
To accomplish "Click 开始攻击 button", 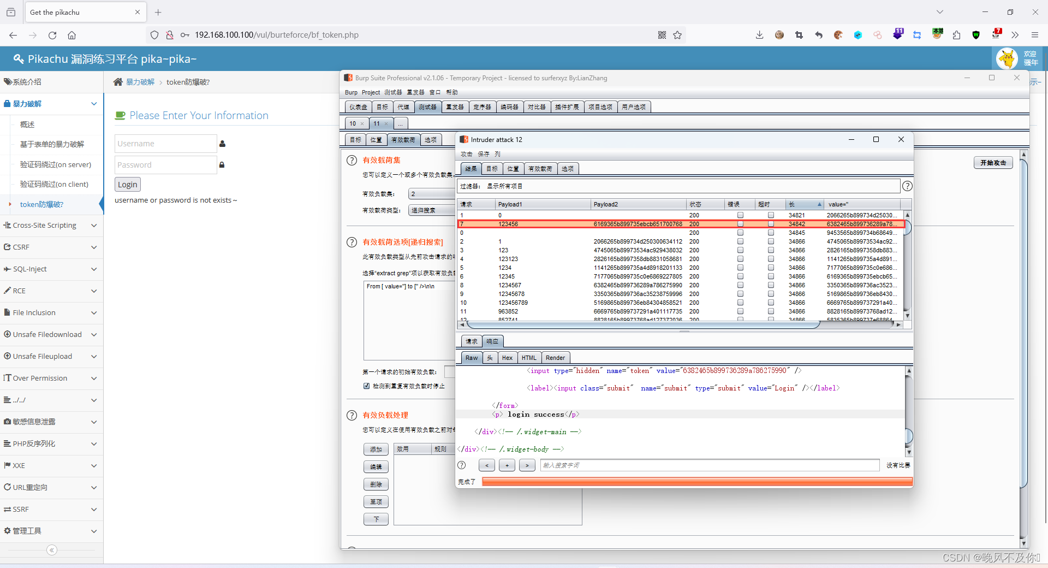I will [993, 163].
